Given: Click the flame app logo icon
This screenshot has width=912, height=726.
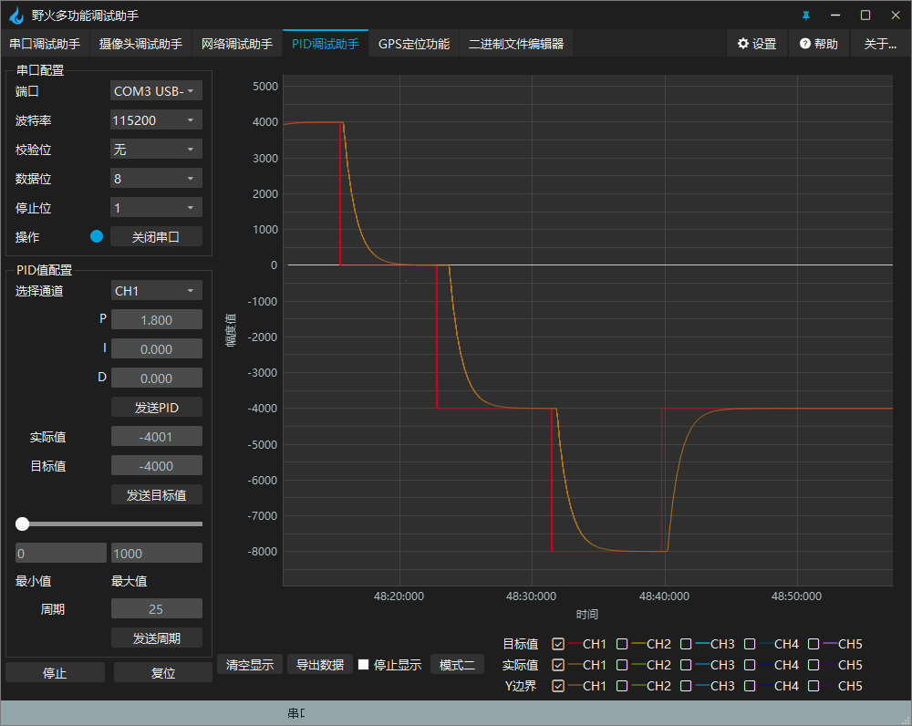Looking at the screenshot, I should point(16,16).
